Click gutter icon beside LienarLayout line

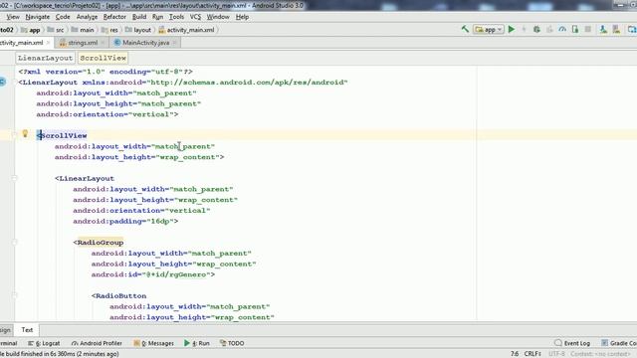pyautogui.click(x=2, y=82)
